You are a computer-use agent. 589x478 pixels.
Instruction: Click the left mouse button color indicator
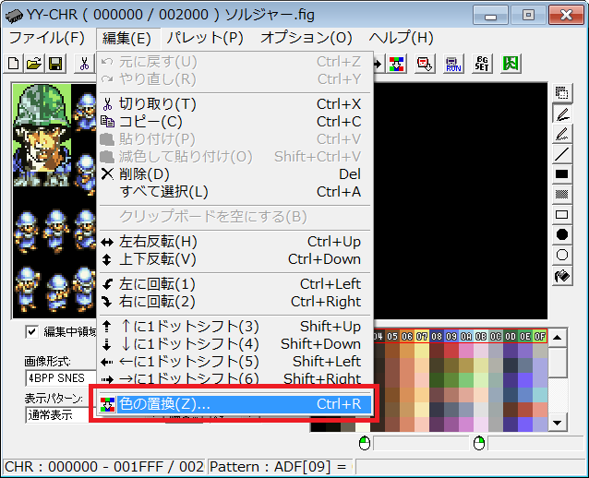pyautogui.click(x=365, y=444)
